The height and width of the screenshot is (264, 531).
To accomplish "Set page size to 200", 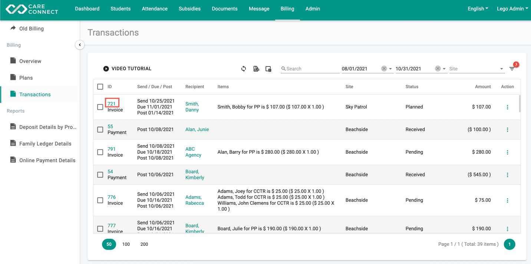I will click(x=144, y=244).
